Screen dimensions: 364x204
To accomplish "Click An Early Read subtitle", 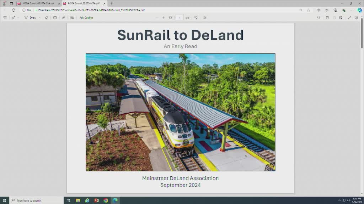I will (180, 46).
